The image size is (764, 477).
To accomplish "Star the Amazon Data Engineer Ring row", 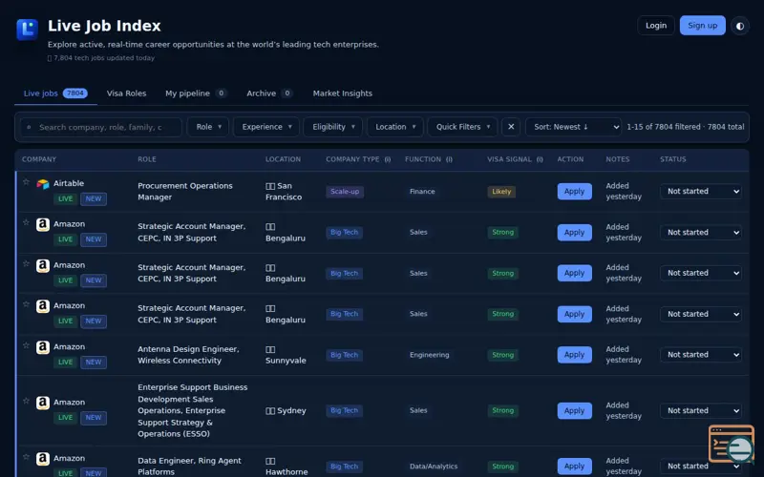I will 27,457.
